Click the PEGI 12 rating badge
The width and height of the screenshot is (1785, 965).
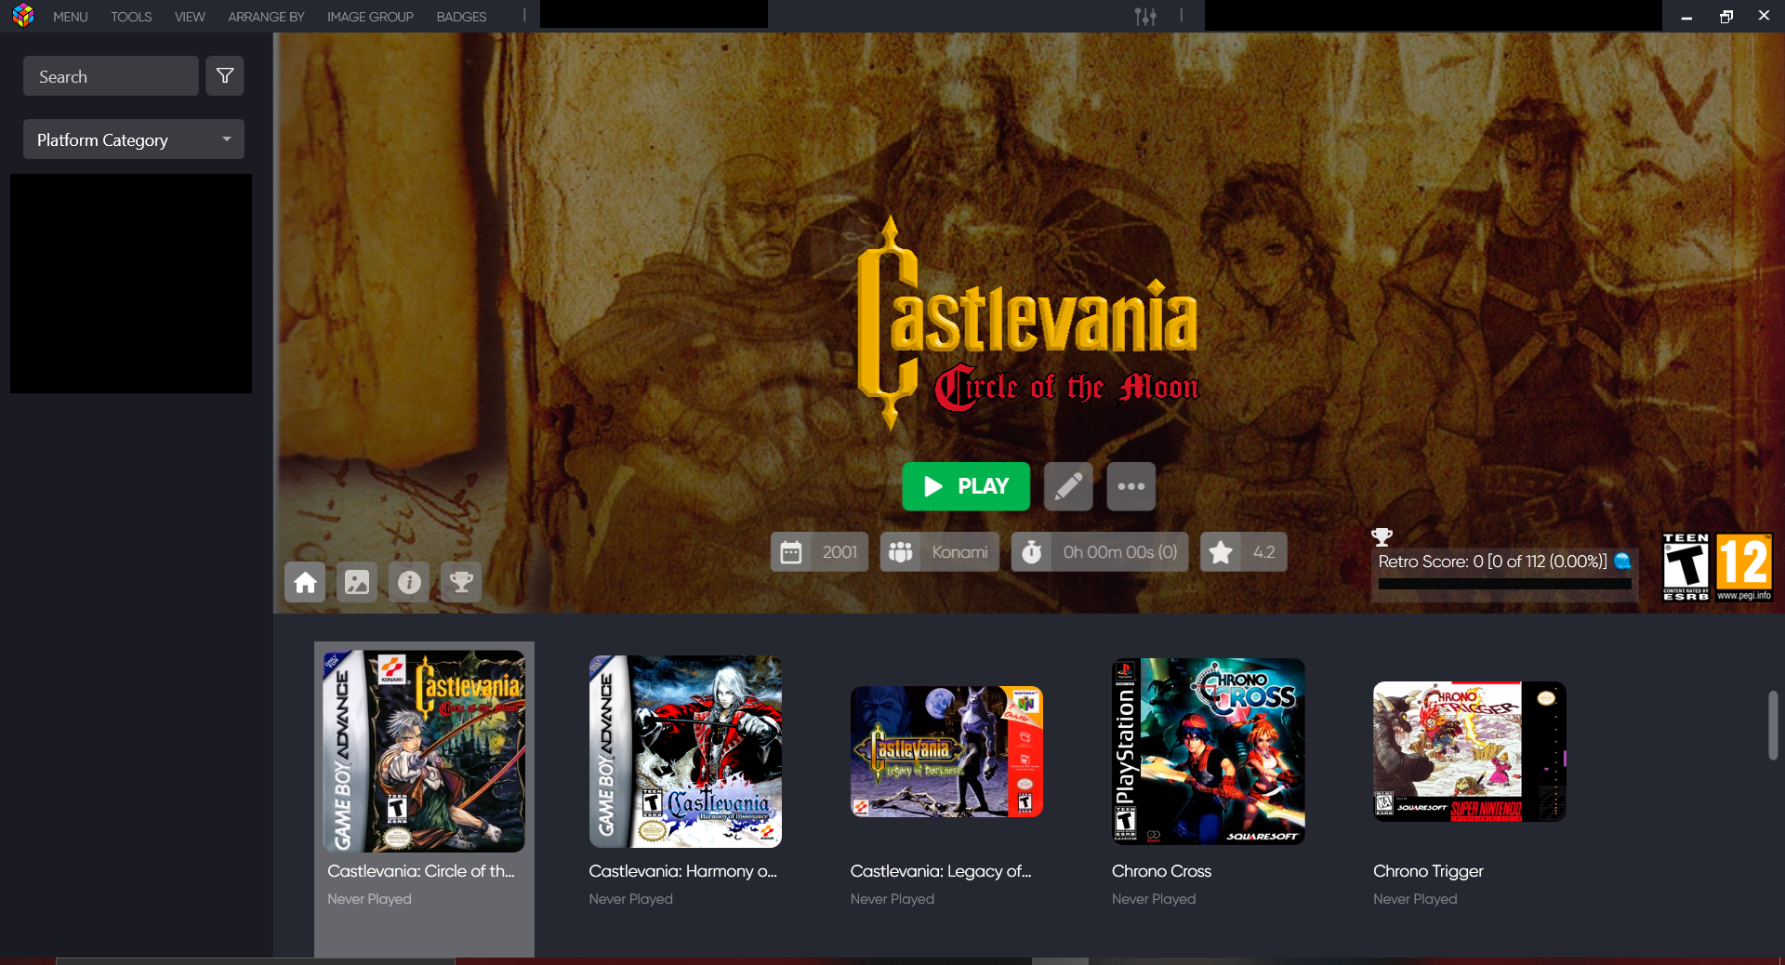(1744, 567)
